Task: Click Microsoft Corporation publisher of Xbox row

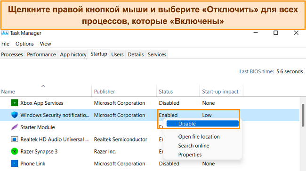Action: click(120, 103)
